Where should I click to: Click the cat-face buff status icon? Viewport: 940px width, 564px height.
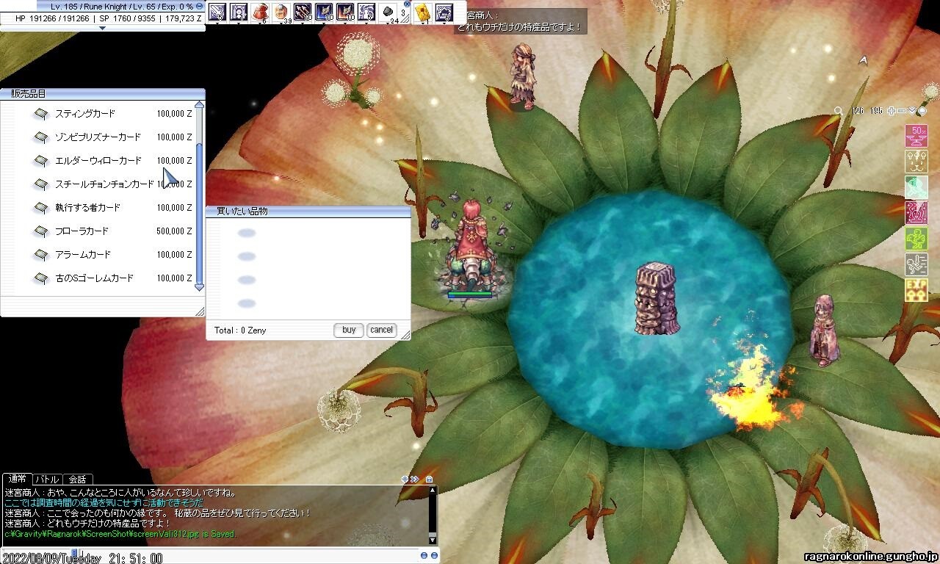[x=916, y=162]
